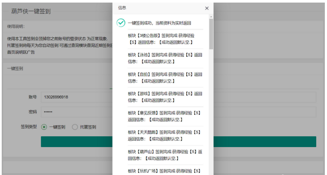The height and width of the screenshot is (175, 327).
Task: Click the green submit button
Action: [x=178, y=142]
